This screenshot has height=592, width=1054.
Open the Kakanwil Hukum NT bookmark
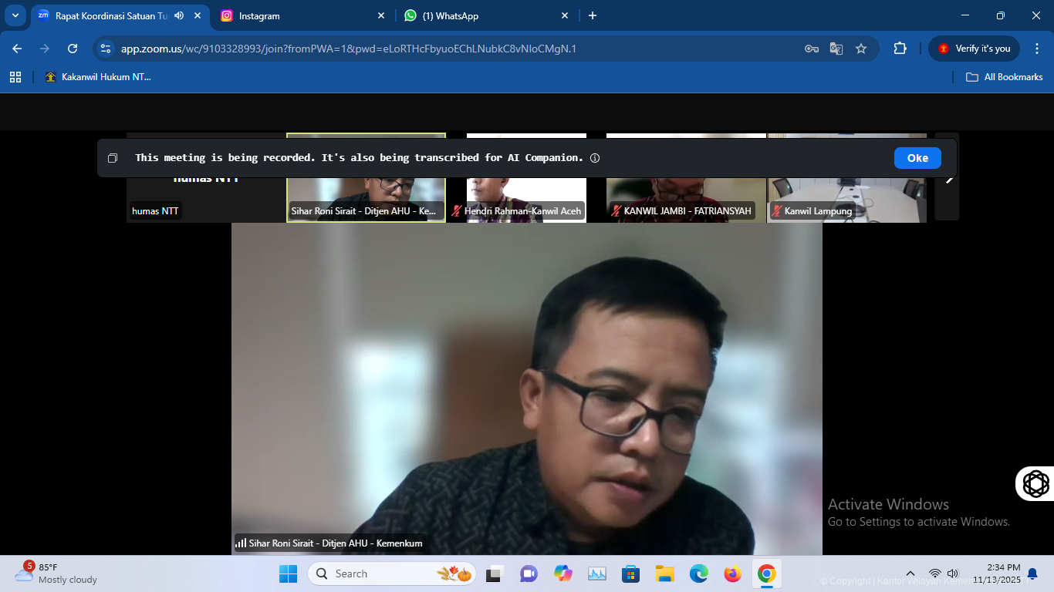click(x=98, y=77)
